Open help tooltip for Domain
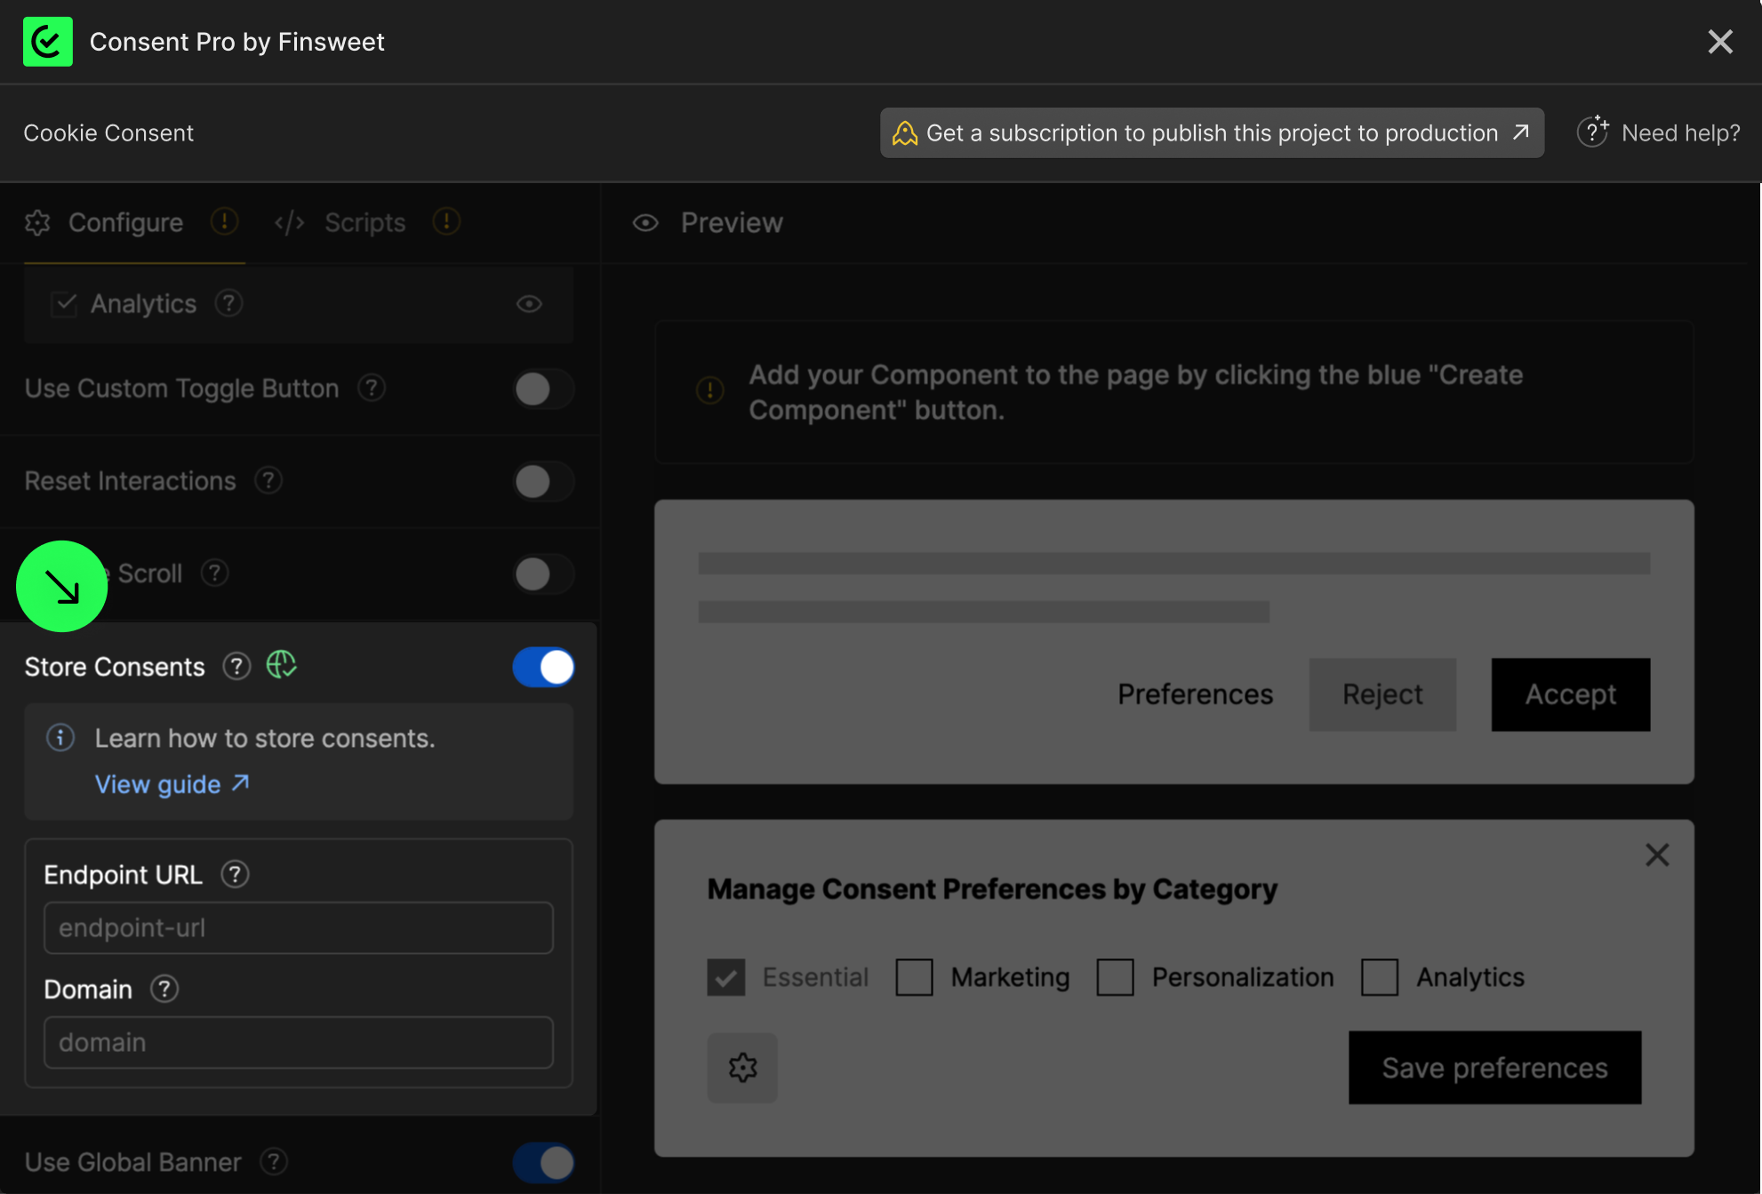Image resolution: width=1762 pixels, height=1194 pixels. tap(164, 989)
